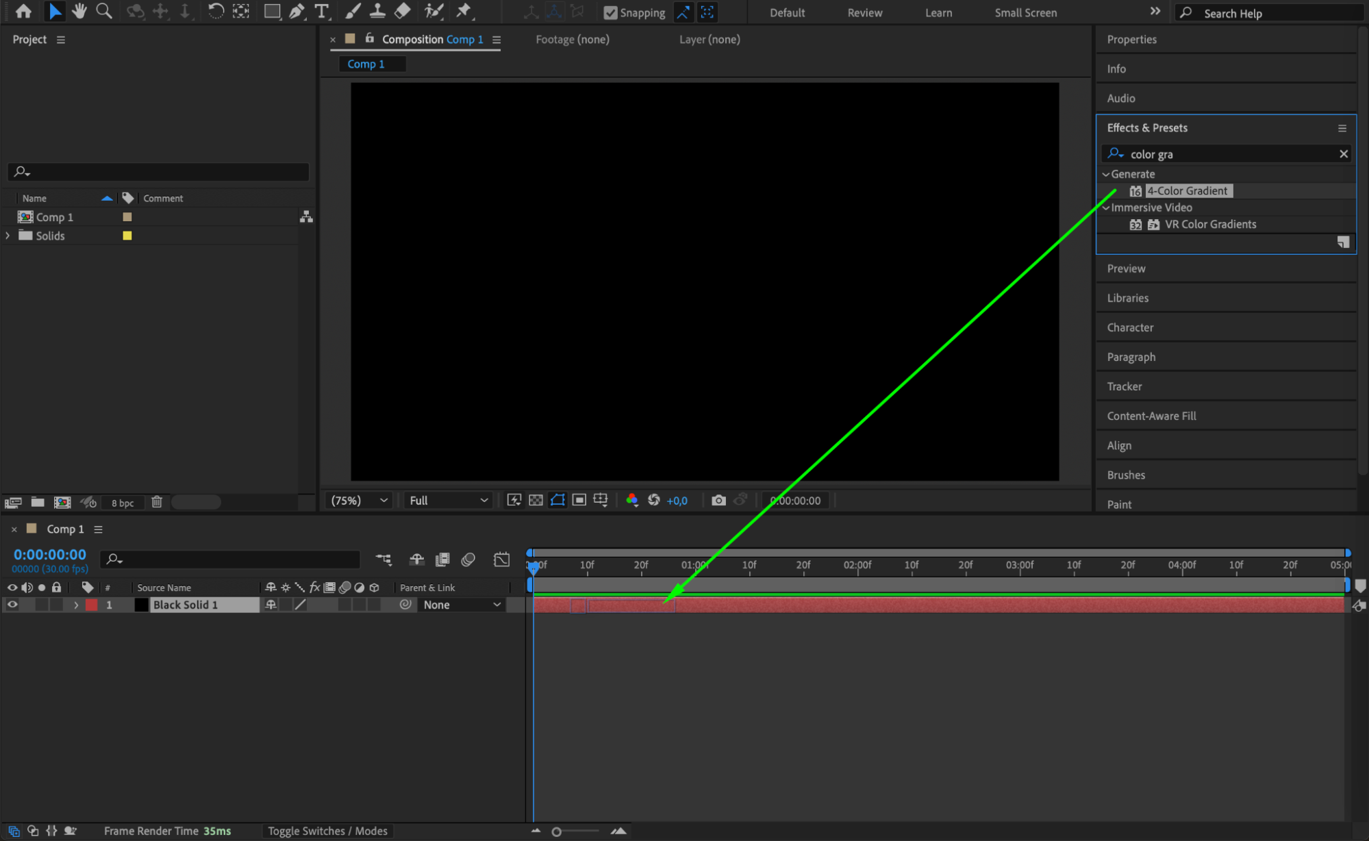Hide the Black Solid 1 layer

point(12,605)
